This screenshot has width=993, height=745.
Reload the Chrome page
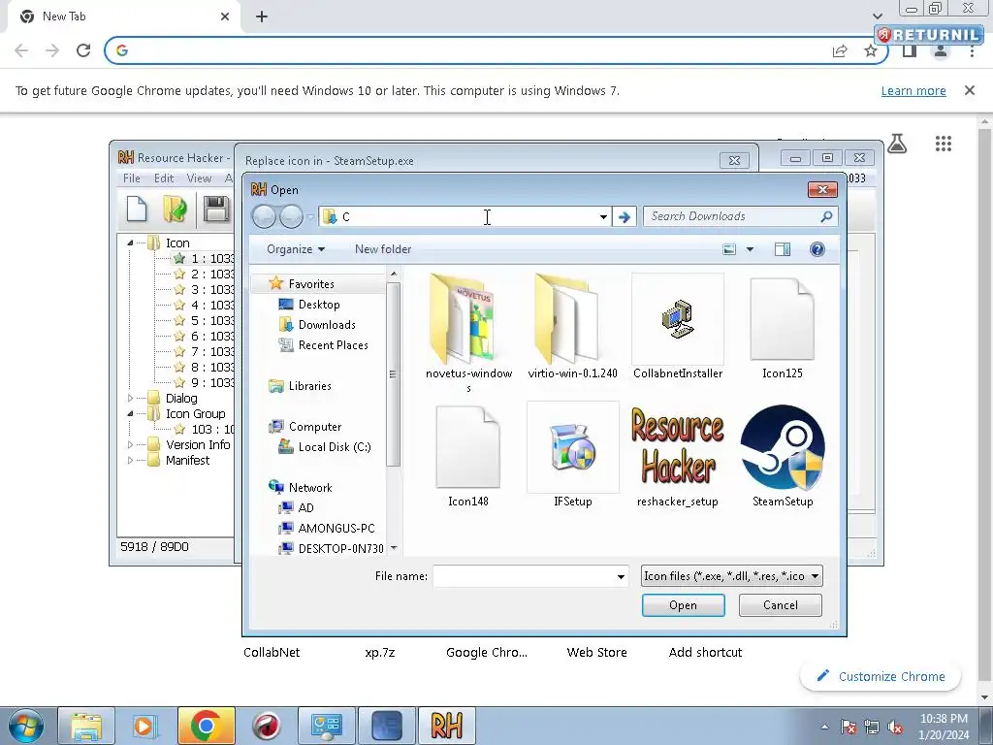[x=83, y=50]
